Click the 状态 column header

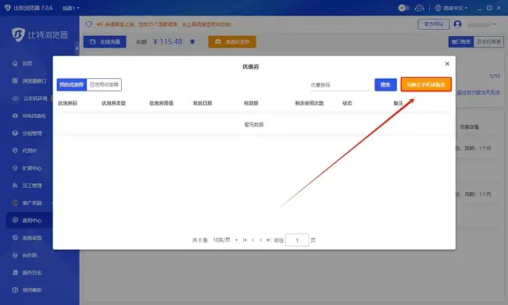[347, 103]
